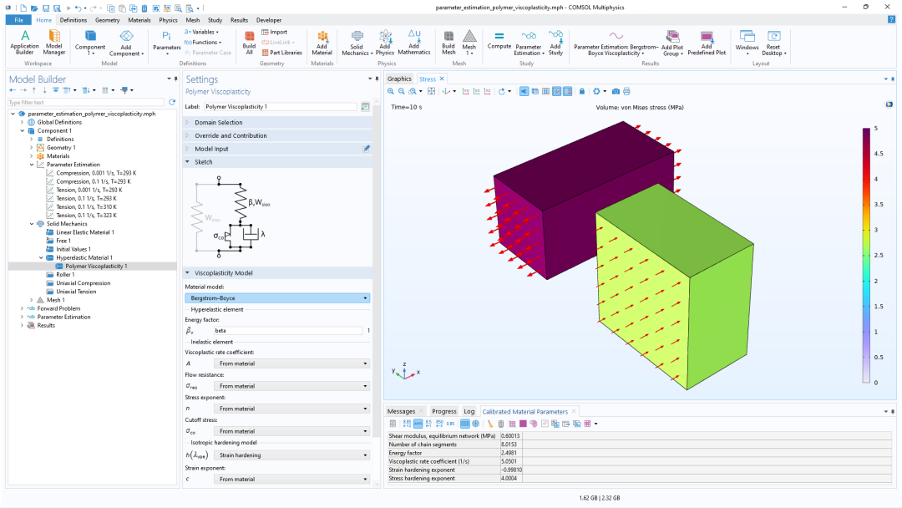Open the Material model Bergstrom-Boyce dropdown
Screen dimensions: 902x508
tap(277, 298)
